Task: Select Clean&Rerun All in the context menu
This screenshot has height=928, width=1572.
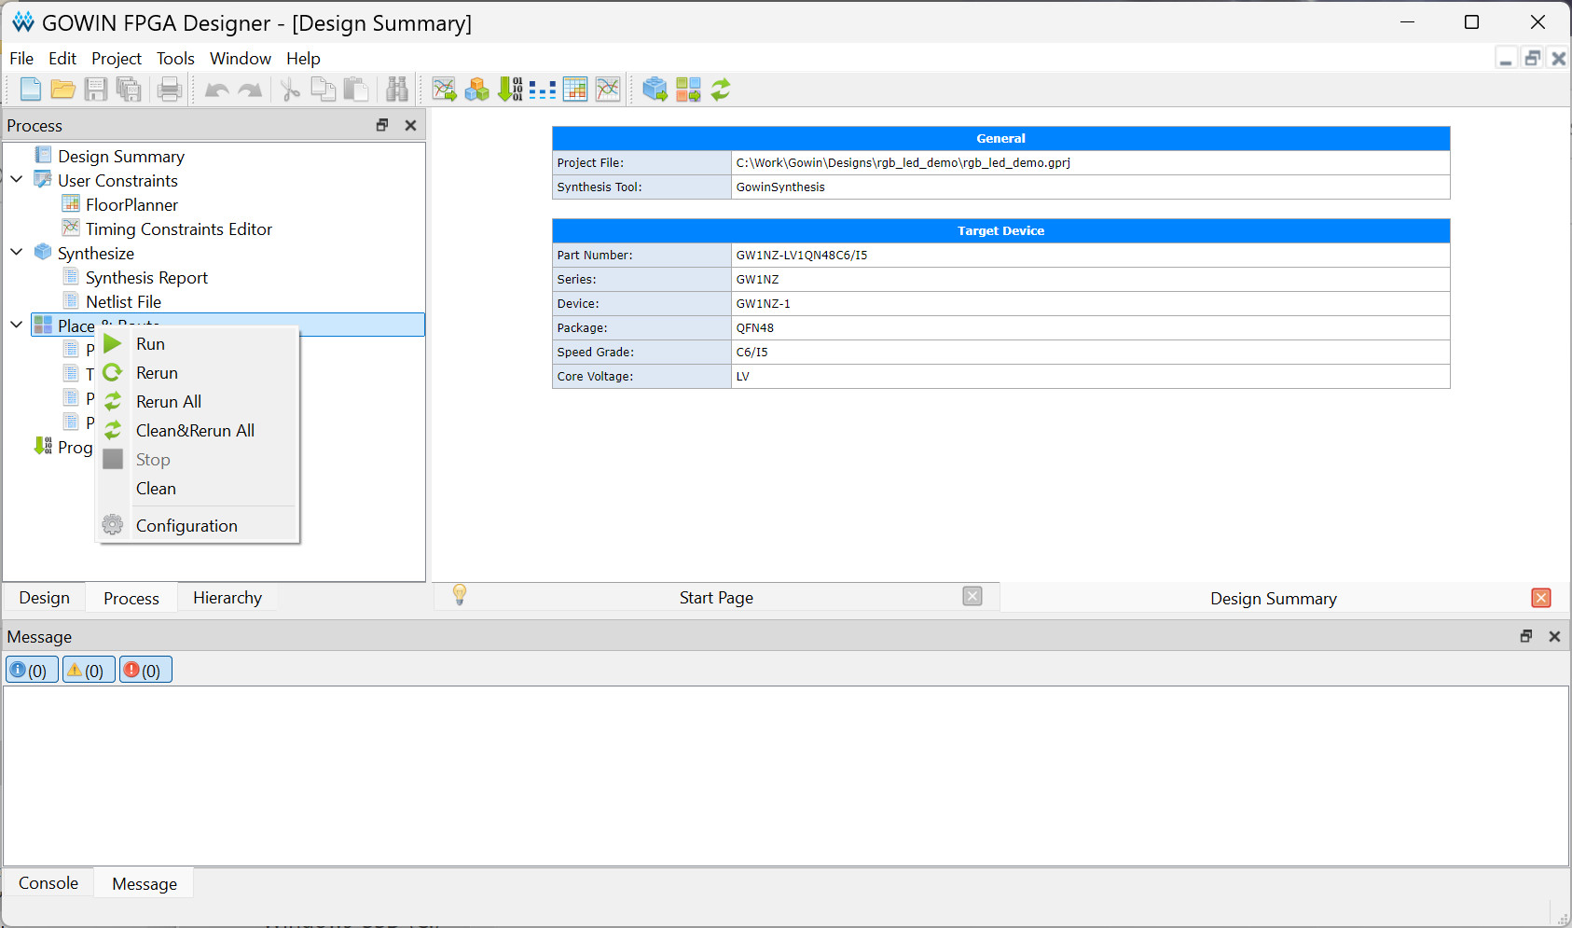Action: point(198,431)
